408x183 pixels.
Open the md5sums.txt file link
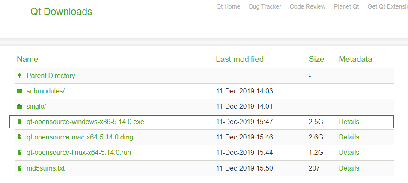point(45,168)
